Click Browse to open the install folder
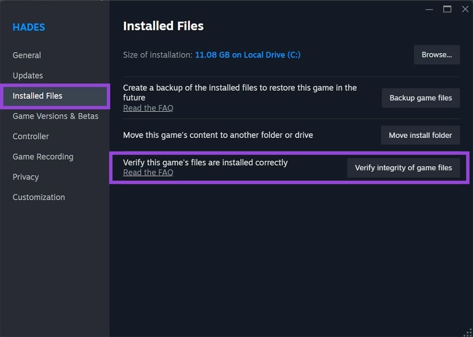 436,55
